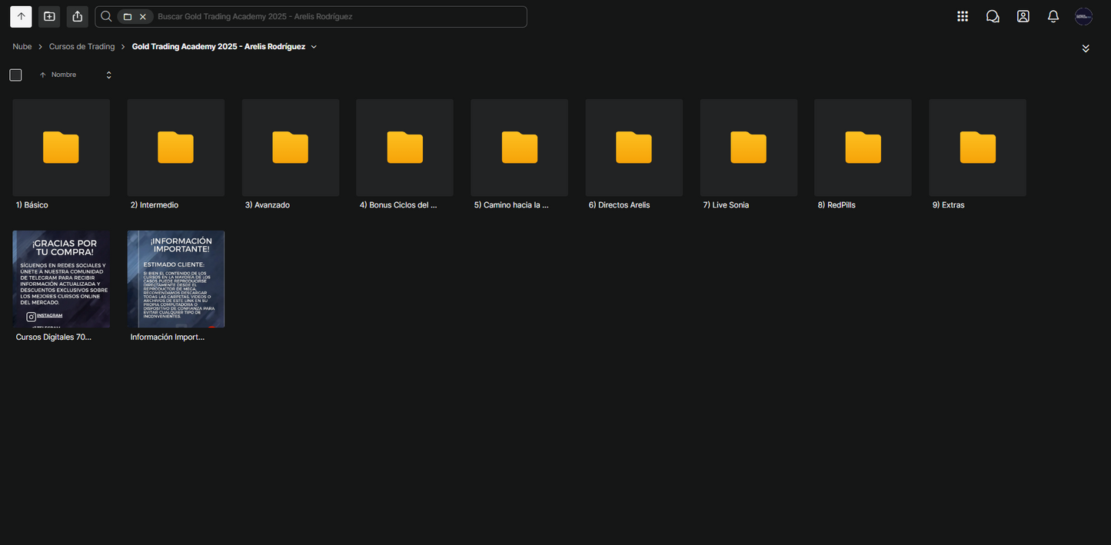Open the sort options up-down chevrons
The width and height of the screenshot is (1111, 545).
tap(108, 75)
